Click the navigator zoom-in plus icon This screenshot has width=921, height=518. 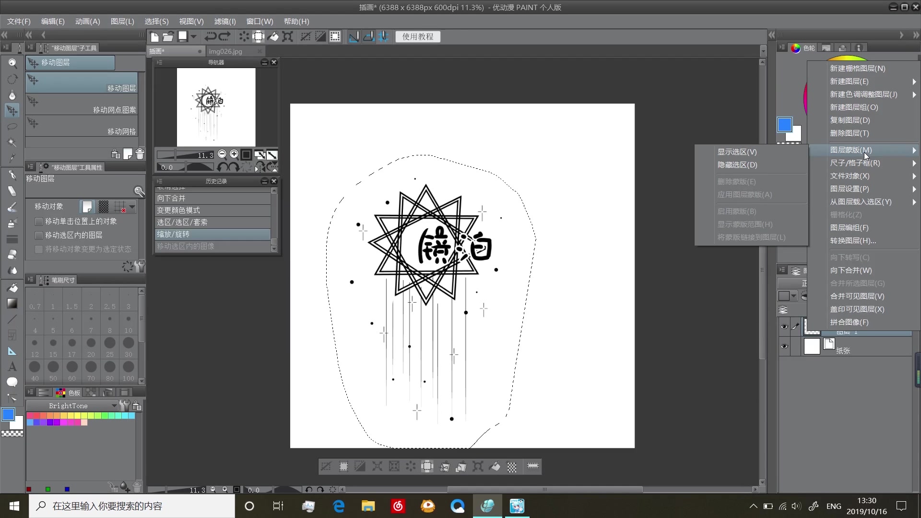click(x=234, y=154)
